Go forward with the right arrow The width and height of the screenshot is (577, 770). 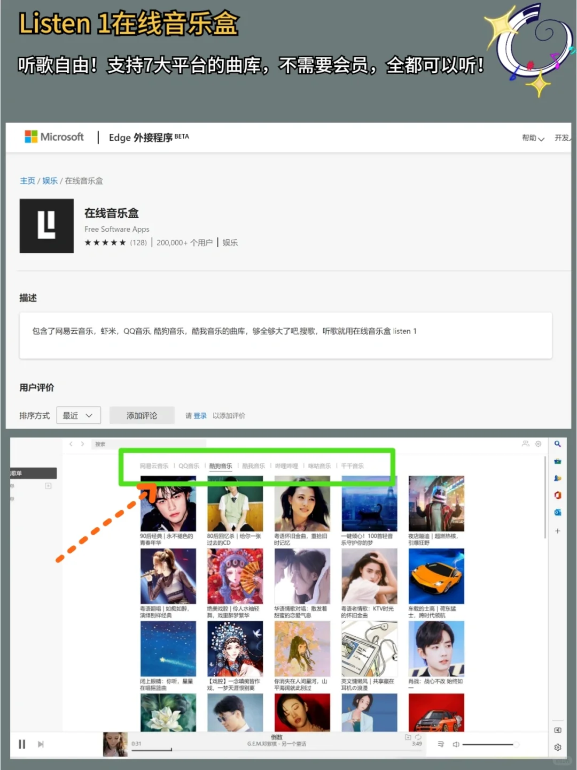pos(82,444)
